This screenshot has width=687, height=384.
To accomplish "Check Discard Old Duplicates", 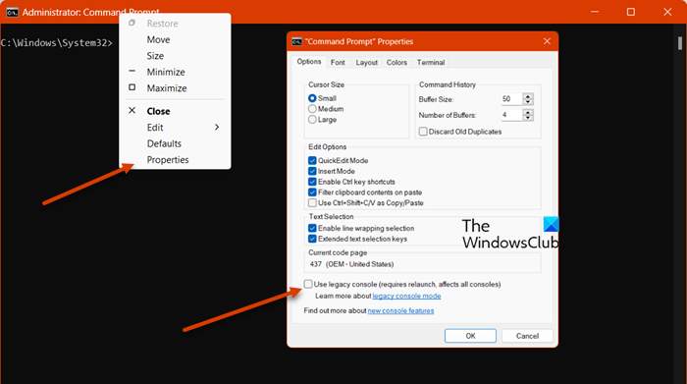I will [423, 132].
